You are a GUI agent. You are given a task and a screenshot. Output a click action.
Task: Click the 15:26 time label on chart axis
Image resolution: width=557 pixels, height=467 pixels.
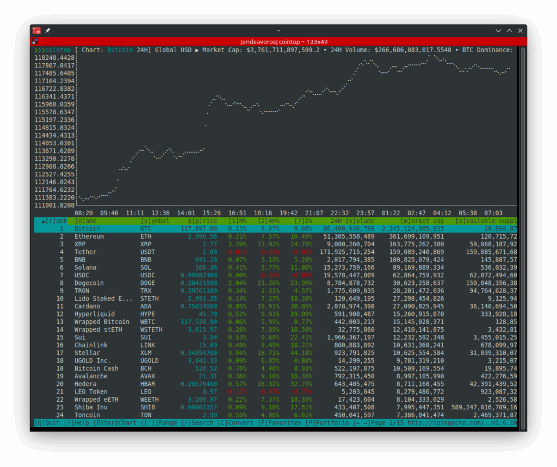tap(212, 213)
